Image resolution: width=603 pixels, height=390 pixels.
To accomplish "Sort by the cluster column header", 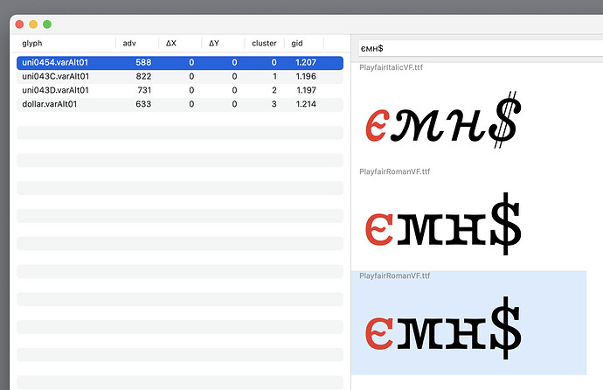I will pos(264,43).
